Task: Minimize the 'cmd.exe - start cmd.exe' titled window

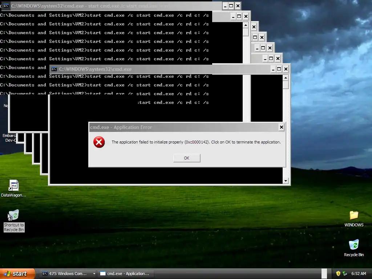Action: pos(225,6)
